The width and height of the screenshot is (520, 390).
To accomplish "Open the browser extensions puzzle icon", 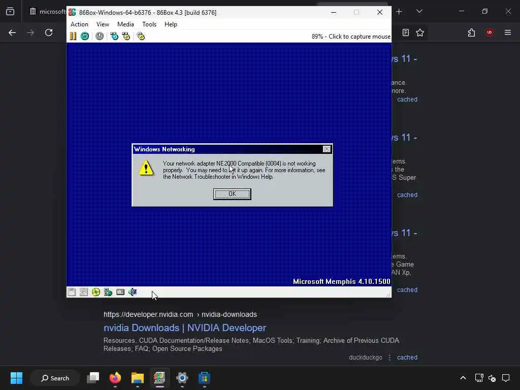I will point(472,32).
